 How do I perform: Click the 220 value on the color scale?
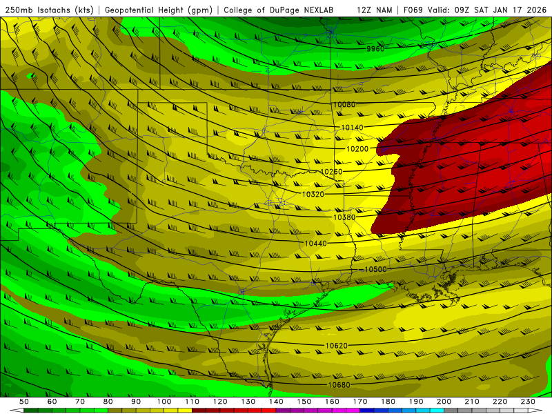point(500,402)
